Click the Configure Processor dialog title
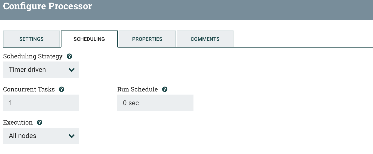The height and width of the screenshot is (154, 373). pos(48,6)
